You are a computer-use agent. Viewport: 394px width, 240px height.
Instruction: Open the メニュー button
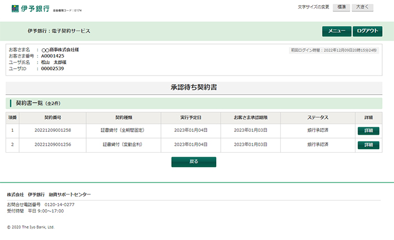pyautogui.click(x=337, y=31)
